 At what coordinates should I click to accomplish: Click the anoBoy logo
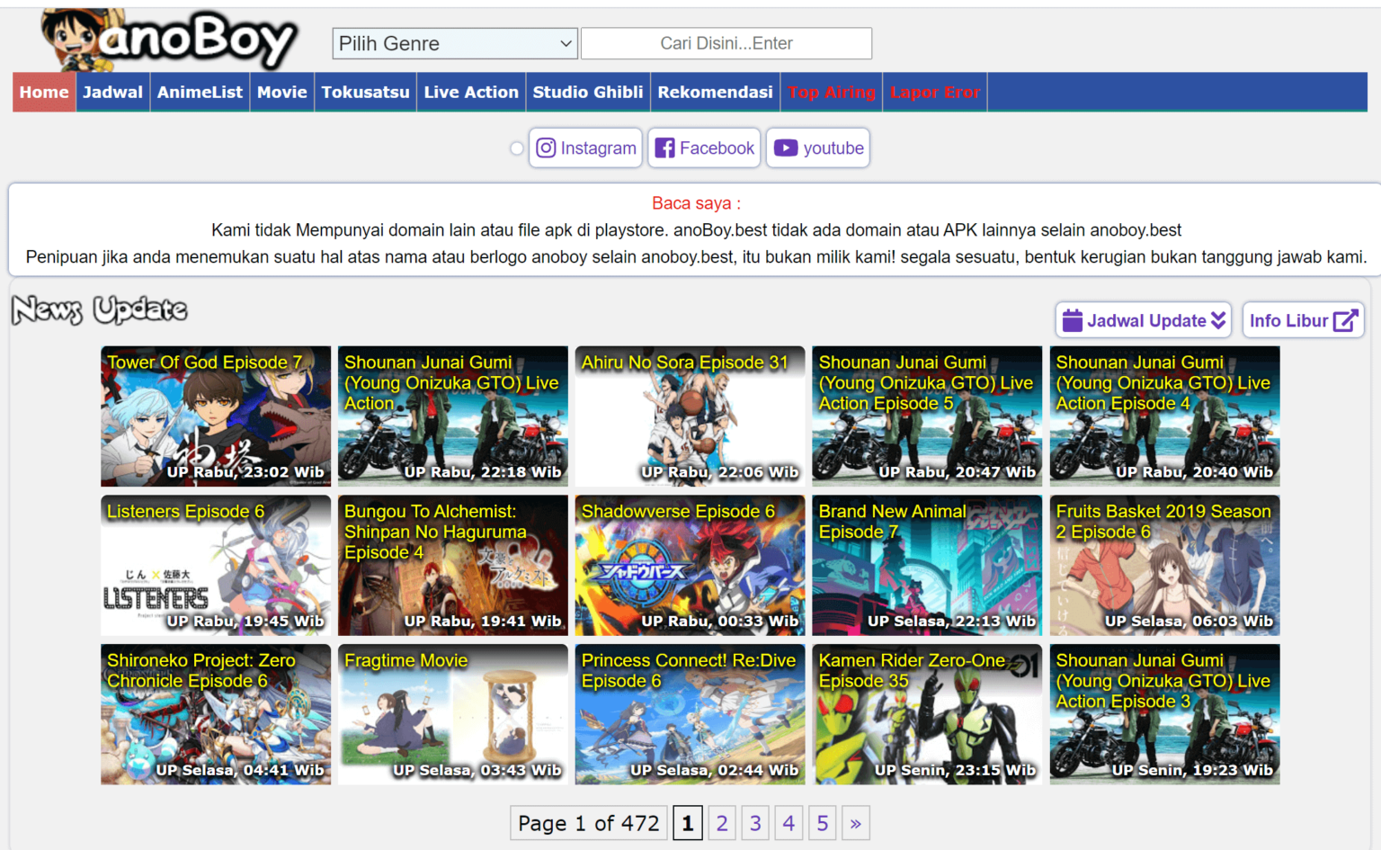click(x=168, y=40)
